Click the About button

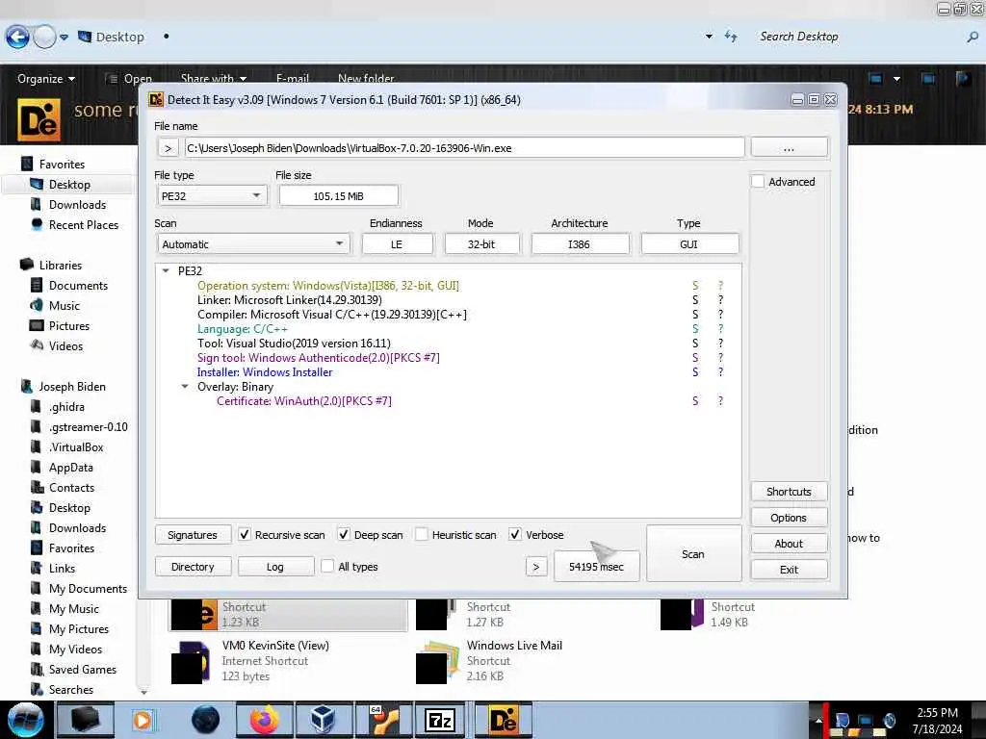pos(789,544)
